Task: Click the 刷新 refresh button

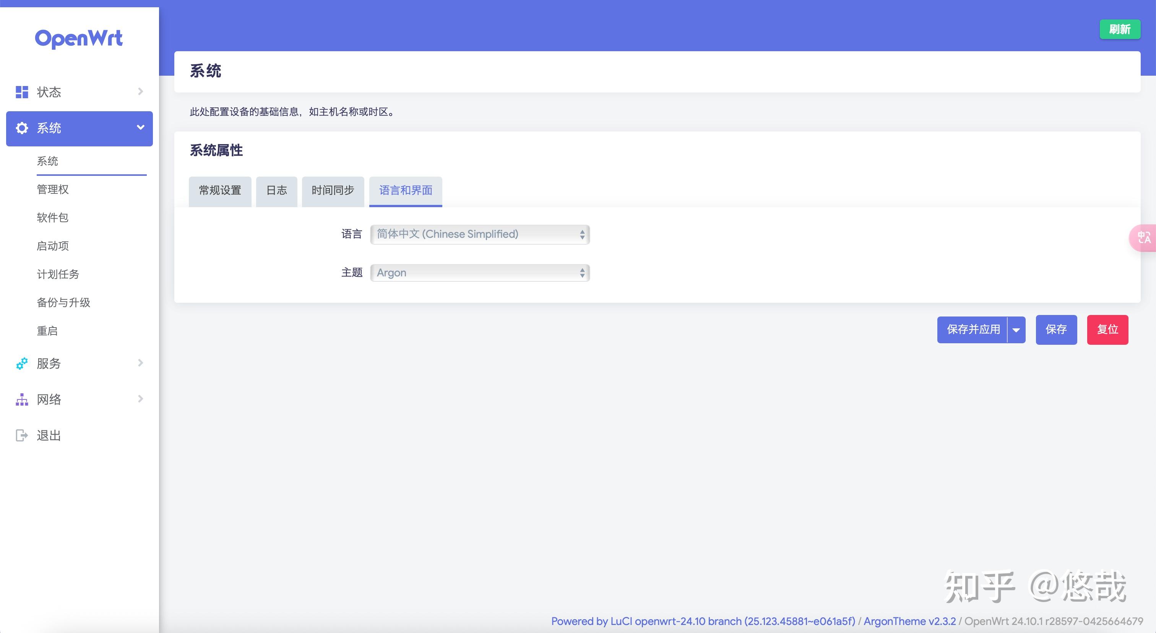Action: (1120, 29)
